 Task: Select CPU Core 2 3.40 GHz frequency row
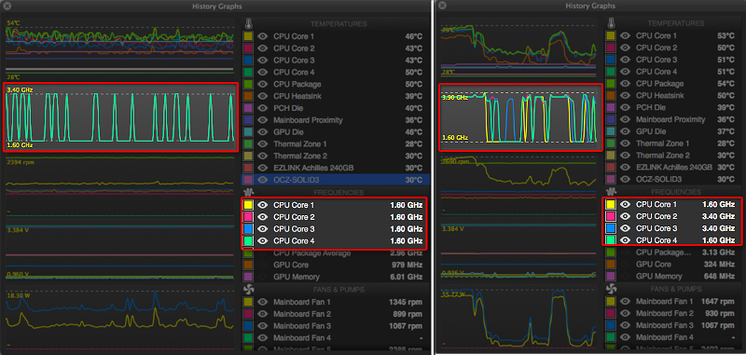(x=673, y=216)
